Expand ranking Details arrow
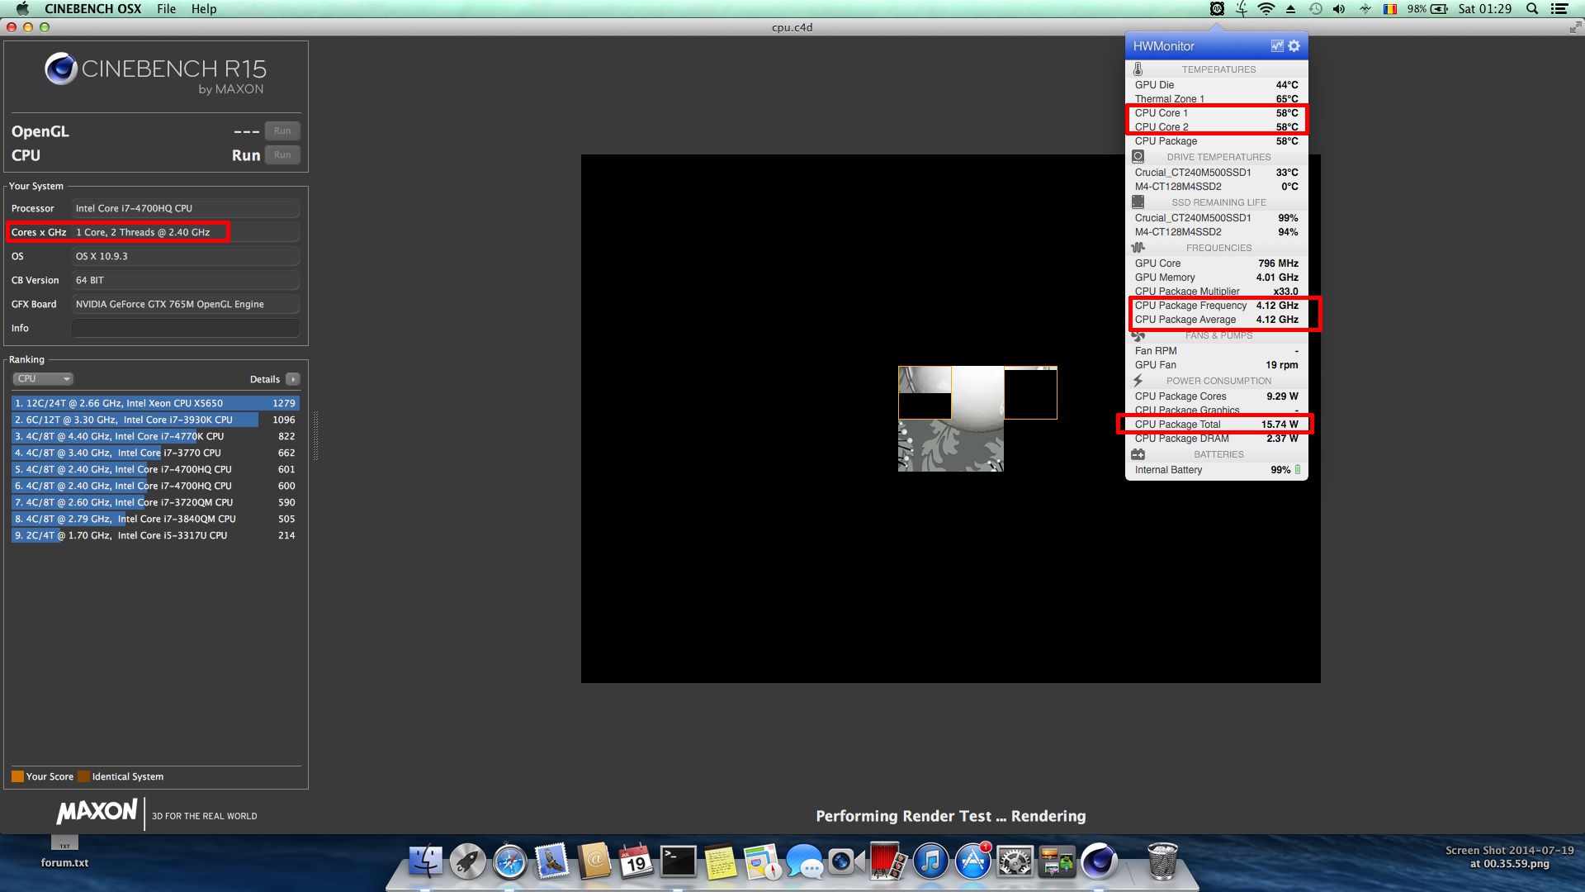This screenshot has height=892, width=1585. (x=292, y=379)
